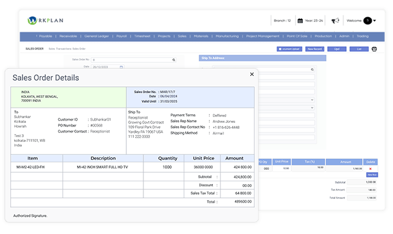
Task: Click the Tax Amount field in background form
Action: pos(362,190)
